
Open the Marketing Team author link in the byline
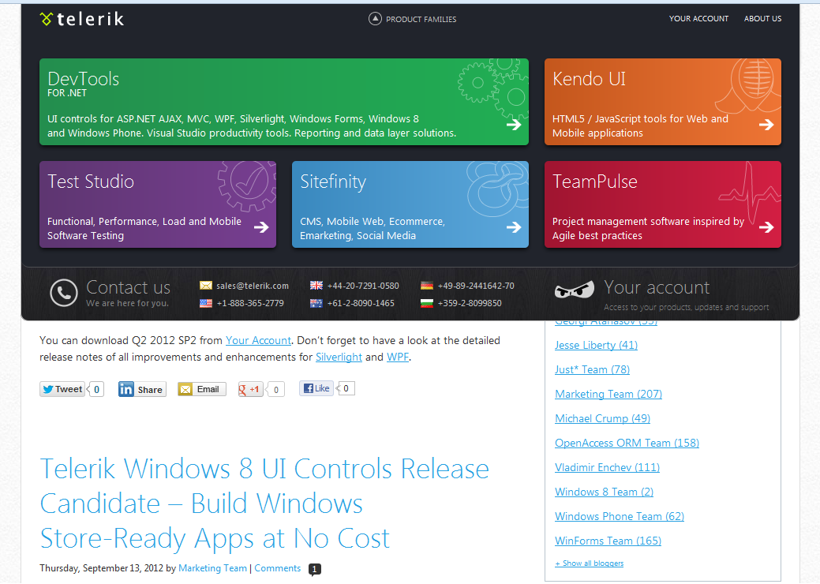[213, 568]
